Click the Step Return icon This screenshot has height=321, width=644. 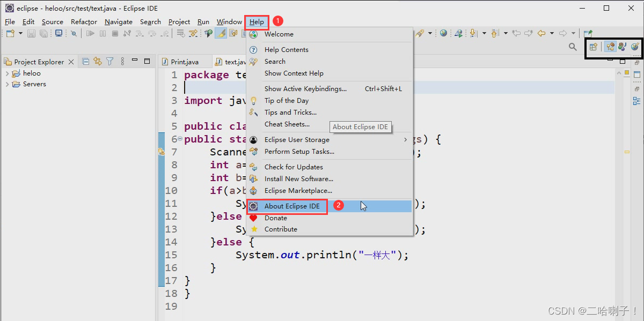coord(165,33)
